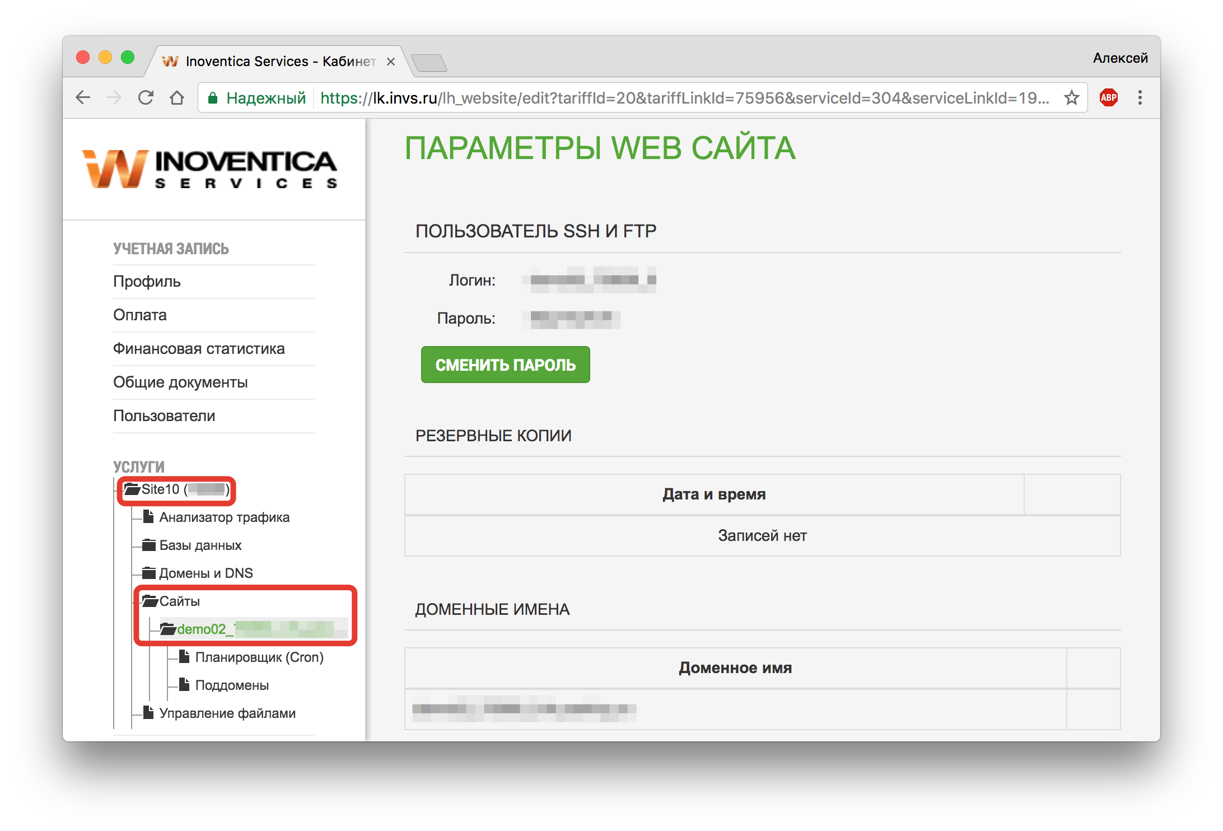Screen dimensions: 1223x831
Task: Open Общие документы page
Action: [x=180, y=382]
